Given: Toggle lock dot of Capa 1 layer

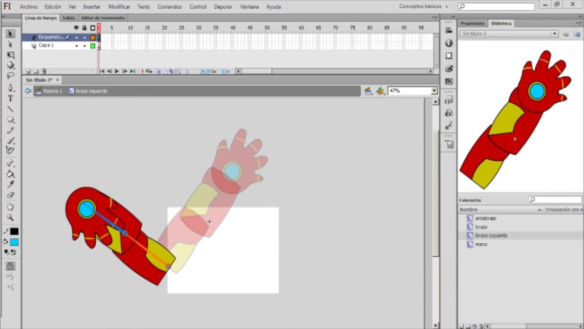Looking at the screenshot, I should click(x=84, y=46).
